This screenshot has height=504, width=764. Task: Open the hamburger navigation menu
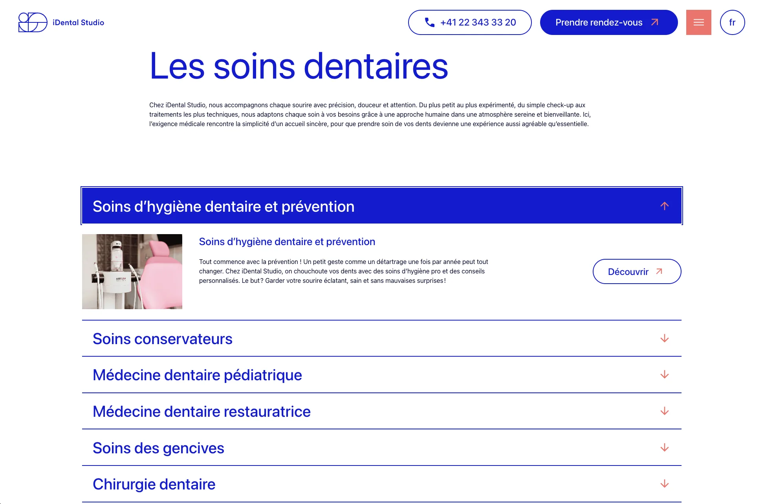(698, 22)
